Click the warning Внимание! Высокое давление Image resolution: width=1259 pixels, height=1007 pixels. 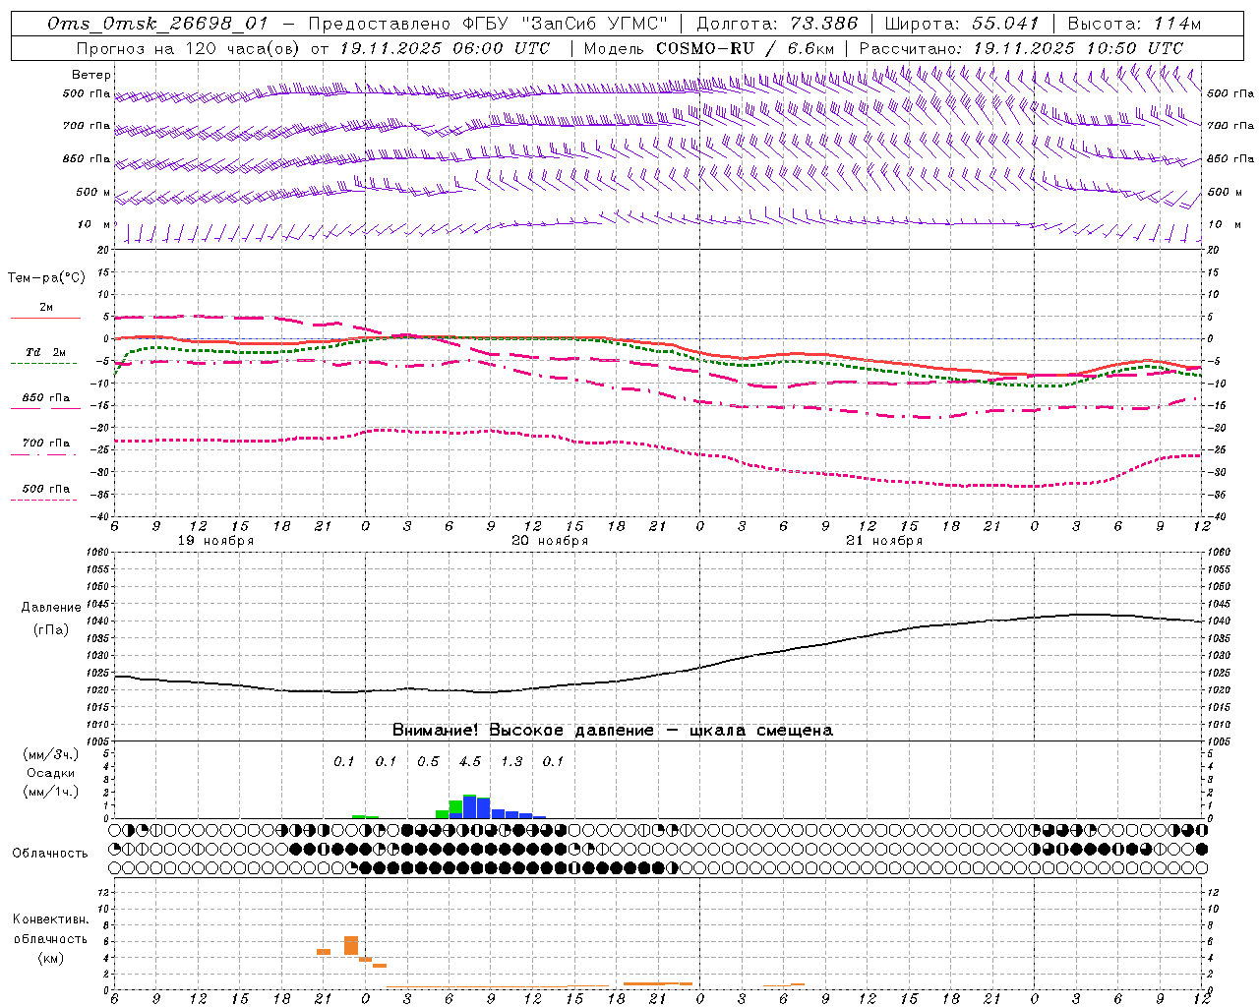tap(522, 731)
